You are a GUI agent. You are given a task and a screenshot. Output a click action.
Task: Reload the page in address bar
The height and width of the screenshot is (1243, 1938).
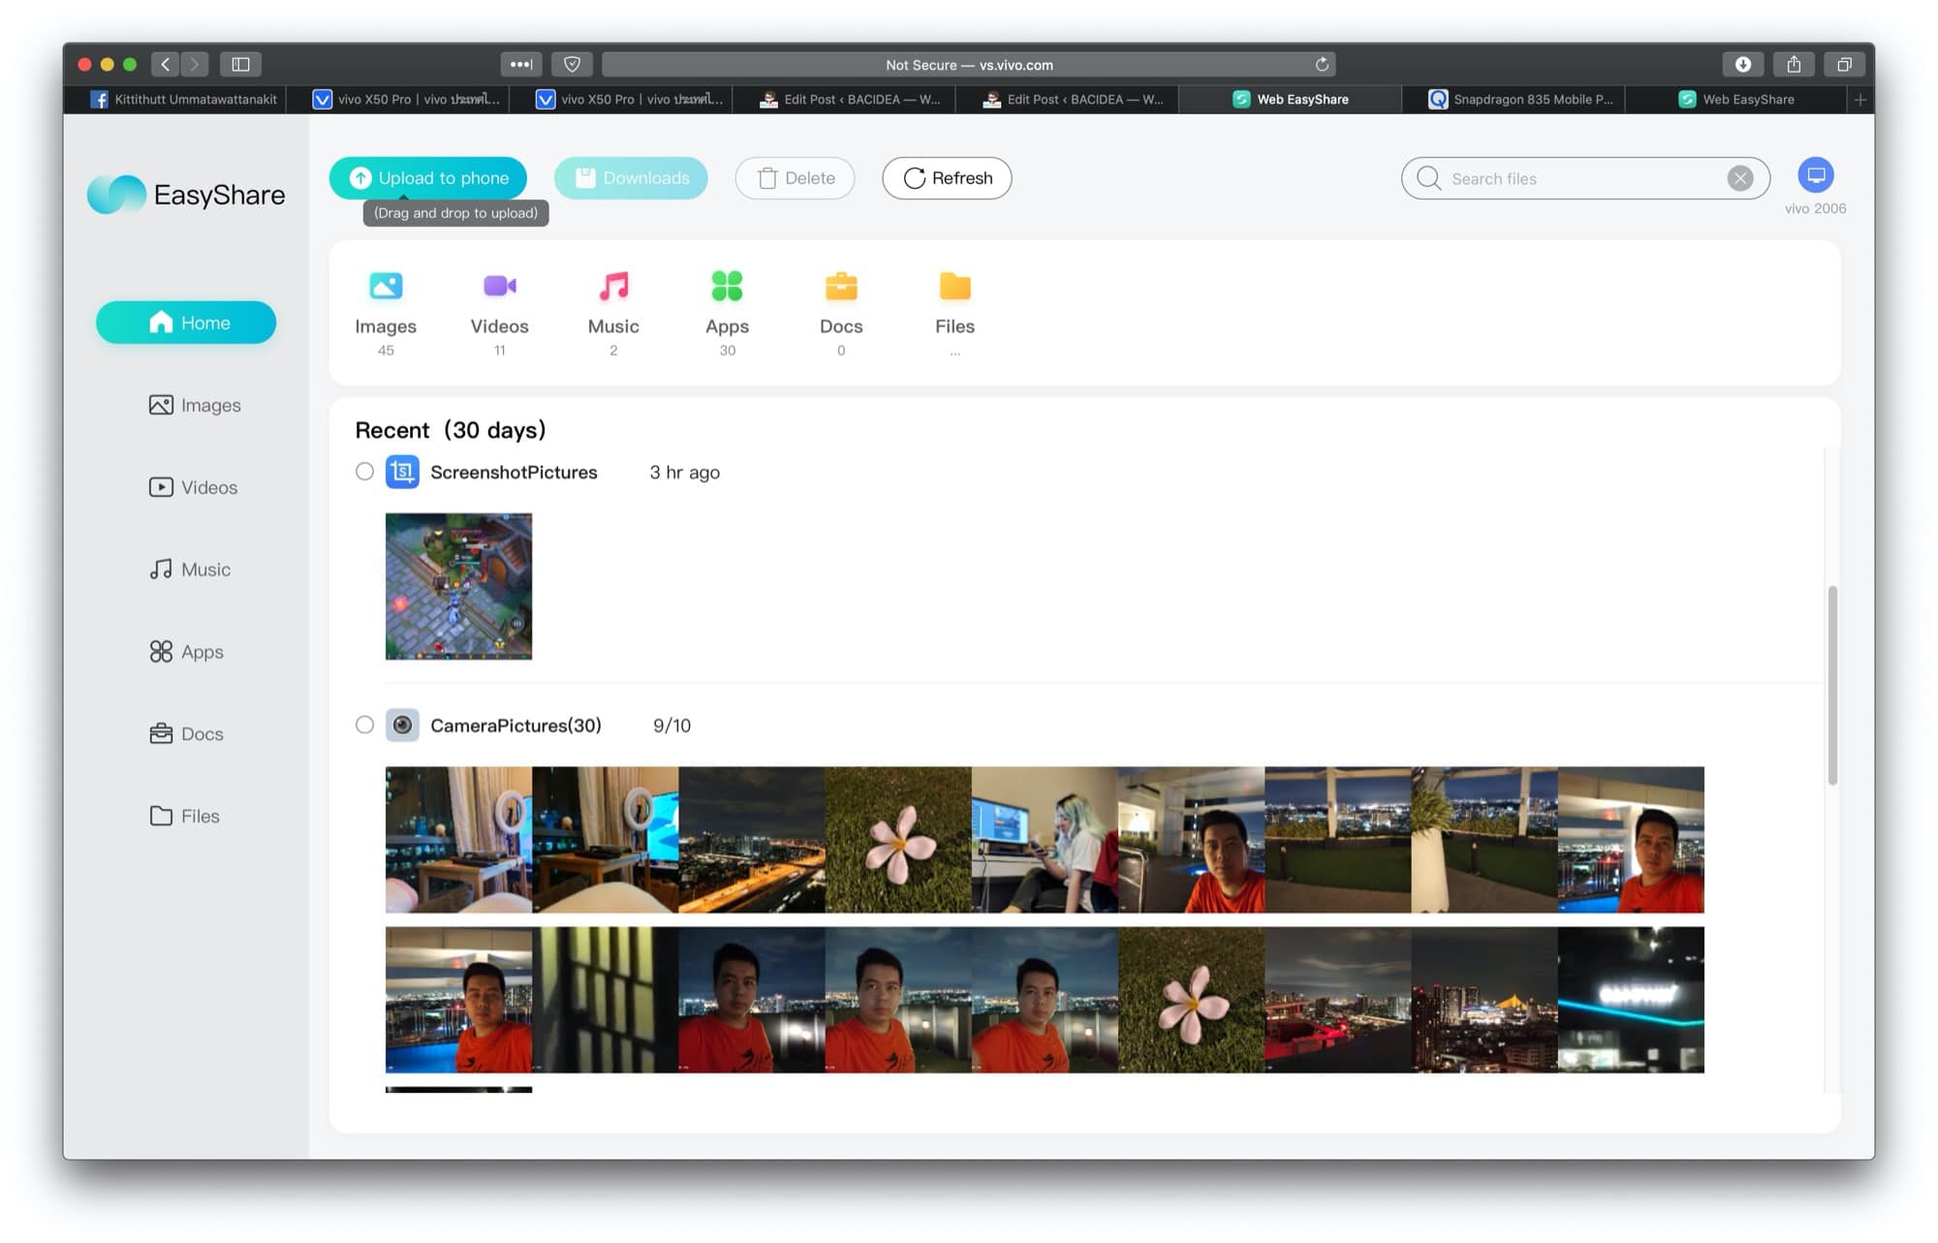click(1322, 64)
